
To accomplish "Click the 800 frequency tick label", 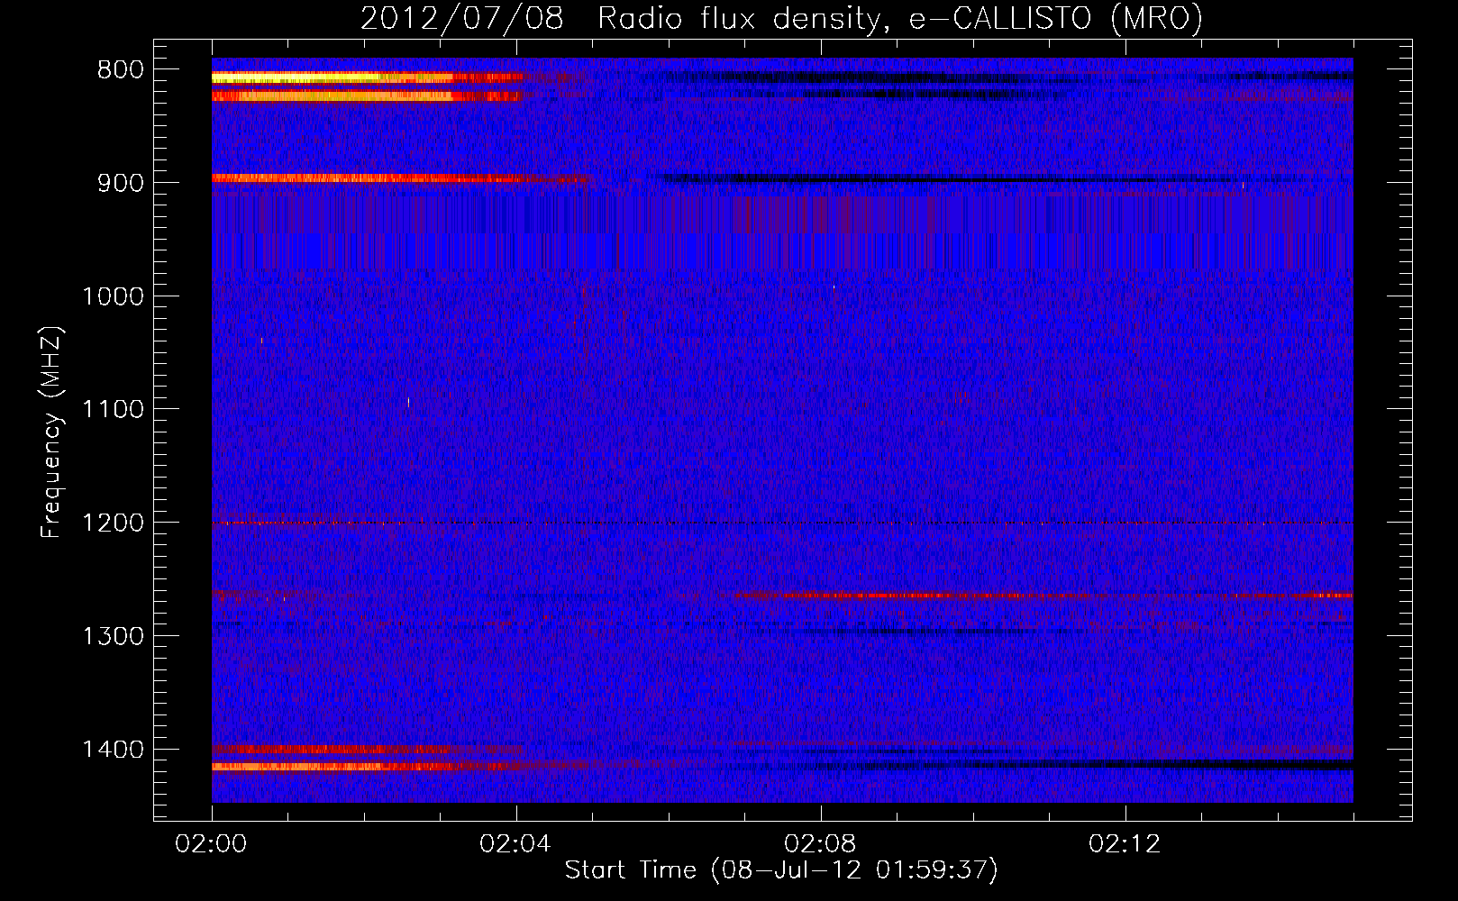I will coord(121,70).
